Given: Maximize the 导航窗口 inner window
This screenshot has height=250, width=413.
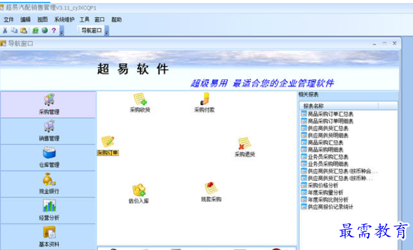Looking at the screenshot, I should click(x=384, y=44).
